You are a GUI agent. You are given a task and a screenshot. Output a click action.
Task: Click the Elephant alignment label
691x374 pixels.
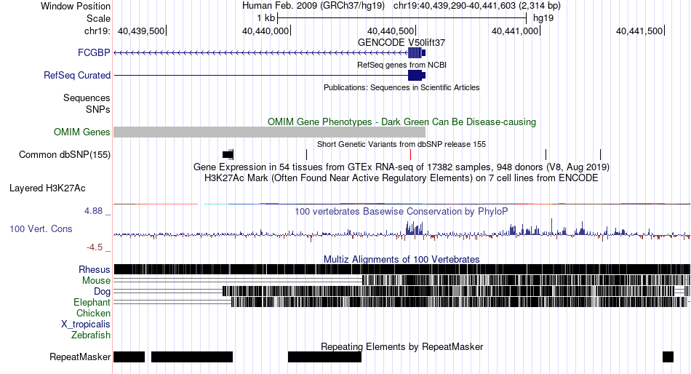coord(92,302)
